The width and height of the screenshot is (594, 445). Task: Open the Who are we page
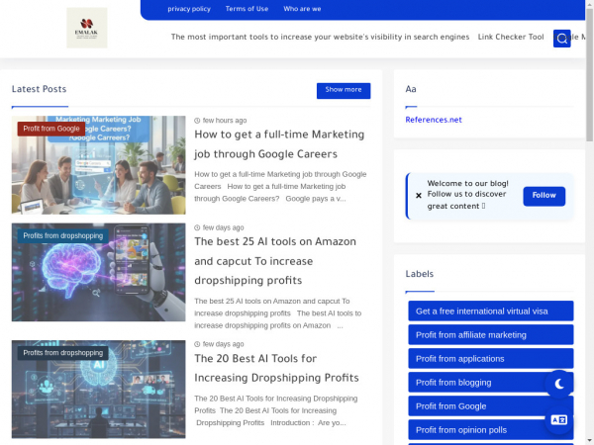[x=302, y=9]
